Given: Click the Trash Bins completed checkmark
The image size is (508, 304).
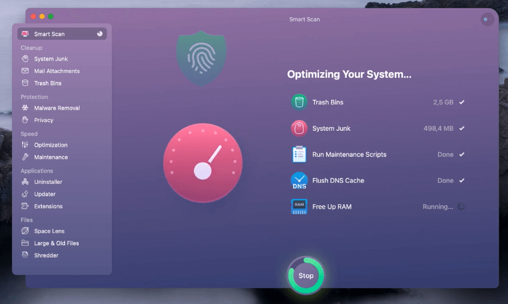Looking at the screenshot, I should [462, 102].
